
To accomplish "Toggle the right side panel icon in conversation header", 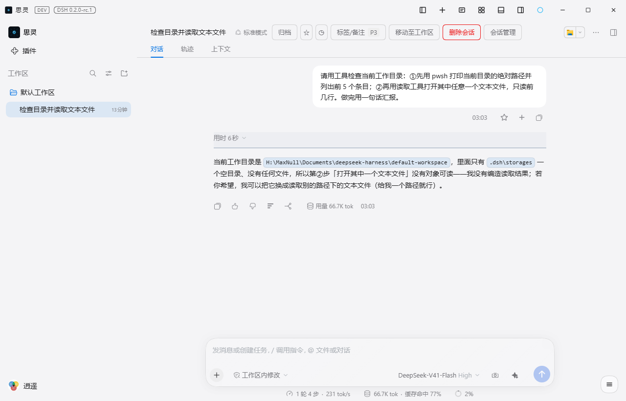I will point(613,32).
